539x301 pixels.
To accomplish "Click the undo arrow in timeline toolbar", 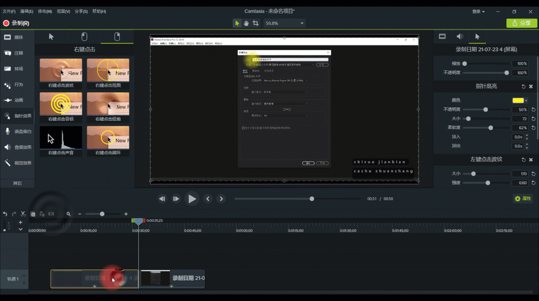I will (x=5, y=214).
